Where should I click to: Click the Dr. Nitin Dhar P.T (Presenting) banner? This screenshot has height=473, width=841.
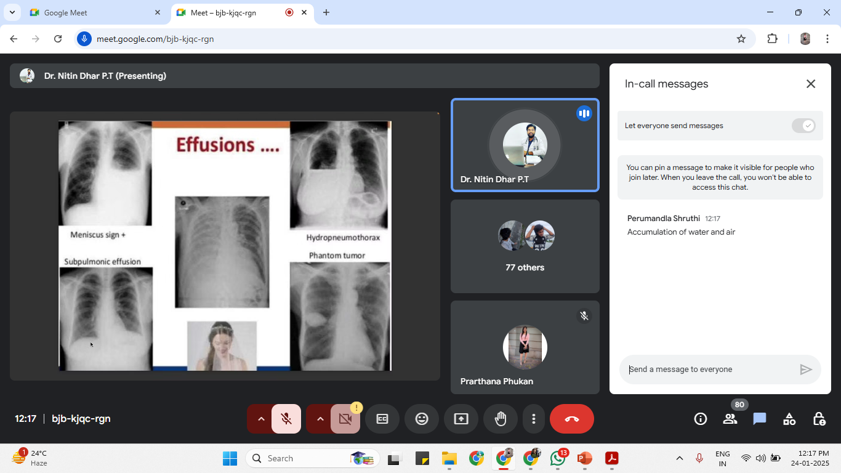305,76
